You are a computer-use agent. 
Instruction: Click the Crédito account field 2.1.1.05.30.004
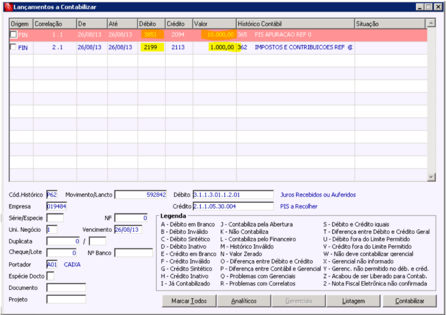click(x=233, y=206)
